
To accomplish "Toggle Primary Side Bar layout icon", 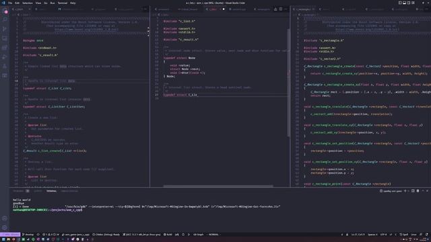I will click(x=400, y=3).
